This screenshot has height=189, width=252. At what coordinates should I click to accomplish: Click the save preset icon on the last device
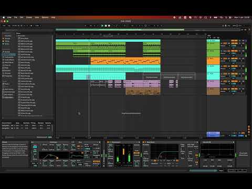pyautogui.click(x=234, y=142)
